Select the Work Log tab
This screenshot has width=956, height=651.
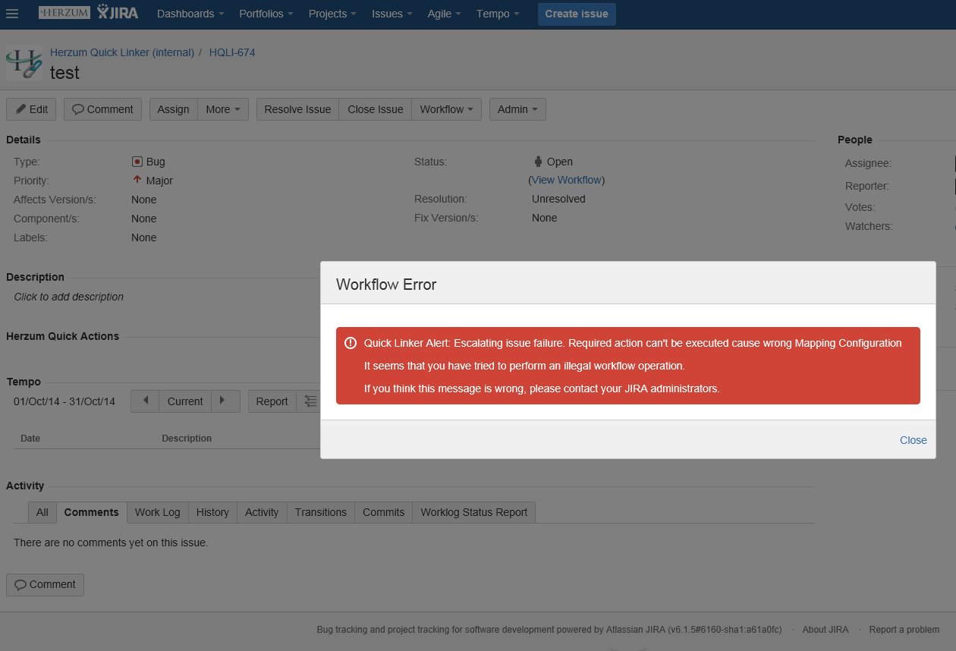(x=157, y=512)
